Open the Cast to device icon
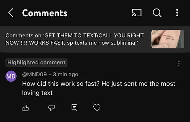This screenshot has height=122, width=190. (137, 13)
